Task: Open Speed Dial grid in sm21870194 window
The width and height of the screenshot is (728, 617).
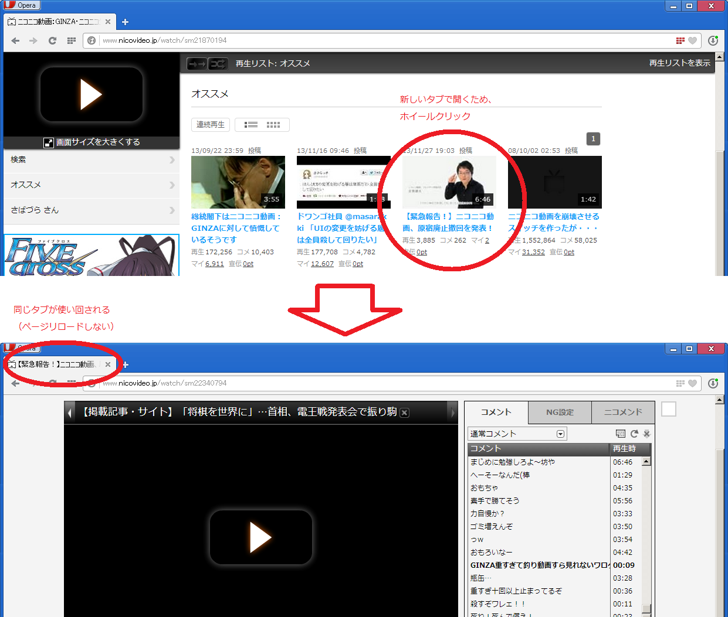Action: [72, 40]
